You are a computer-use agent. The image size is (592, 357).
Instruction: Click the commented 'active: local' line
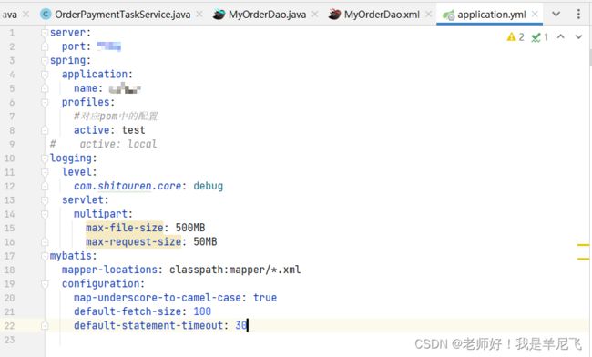(104, 145)
